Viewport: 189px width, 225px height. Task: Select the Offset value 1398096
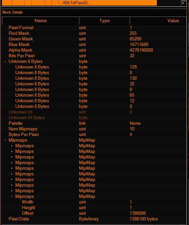pos(138,213)
